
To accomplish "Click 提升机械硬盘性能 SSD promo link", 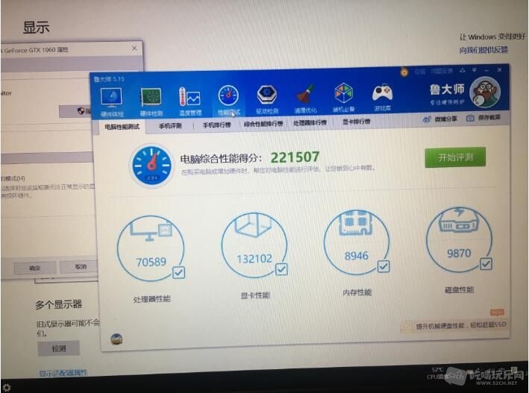I will point(461,325).
